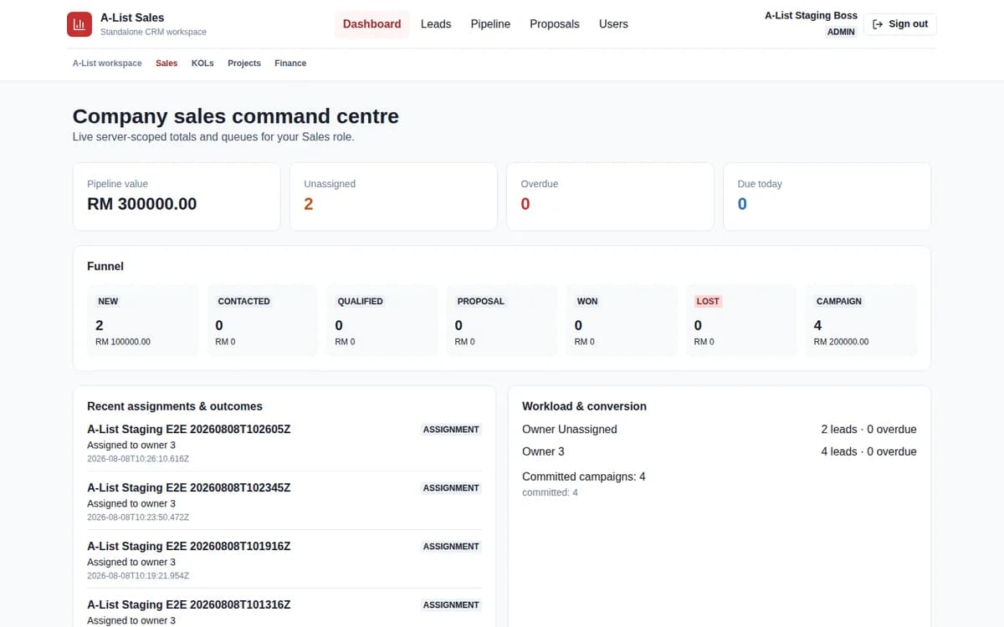Select the Unassigned count card
The image size is (1004, 627).
tap(393, 196)
